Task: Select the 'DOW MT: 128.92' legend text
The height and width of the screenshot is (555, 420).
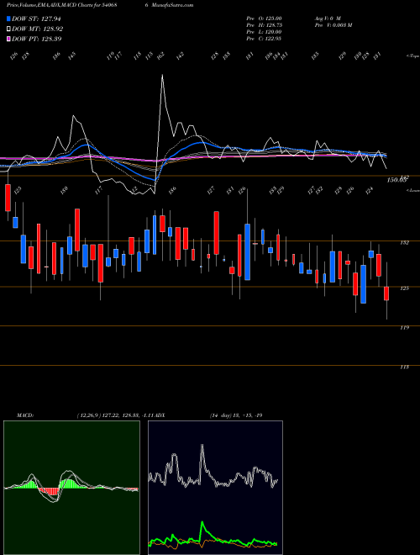Action: [38, 29]
